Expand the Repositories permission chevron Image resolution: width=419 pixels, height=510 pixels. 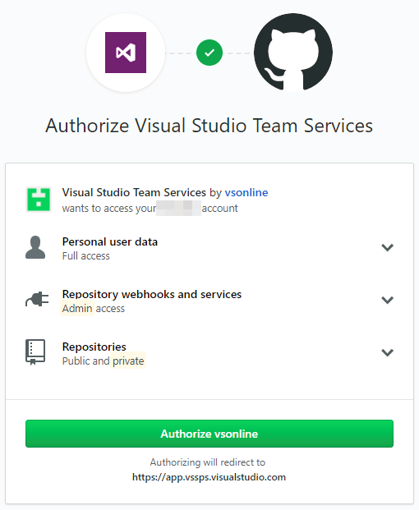tap(388, 352)
